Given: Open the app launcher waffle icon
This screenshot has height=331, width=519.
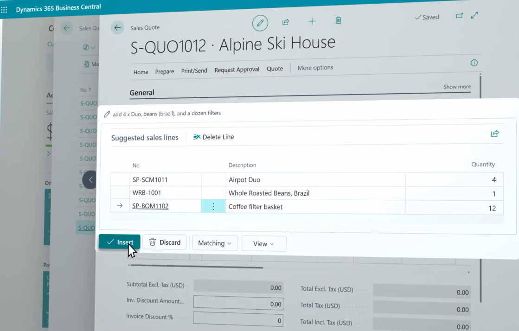Looking at the screenshot, I should (x=4, y=10).
